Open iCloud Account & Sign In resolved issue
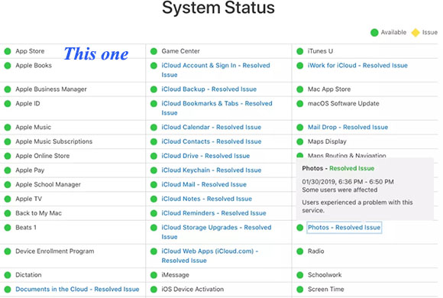The image size is (443, 298). point(215,70)
